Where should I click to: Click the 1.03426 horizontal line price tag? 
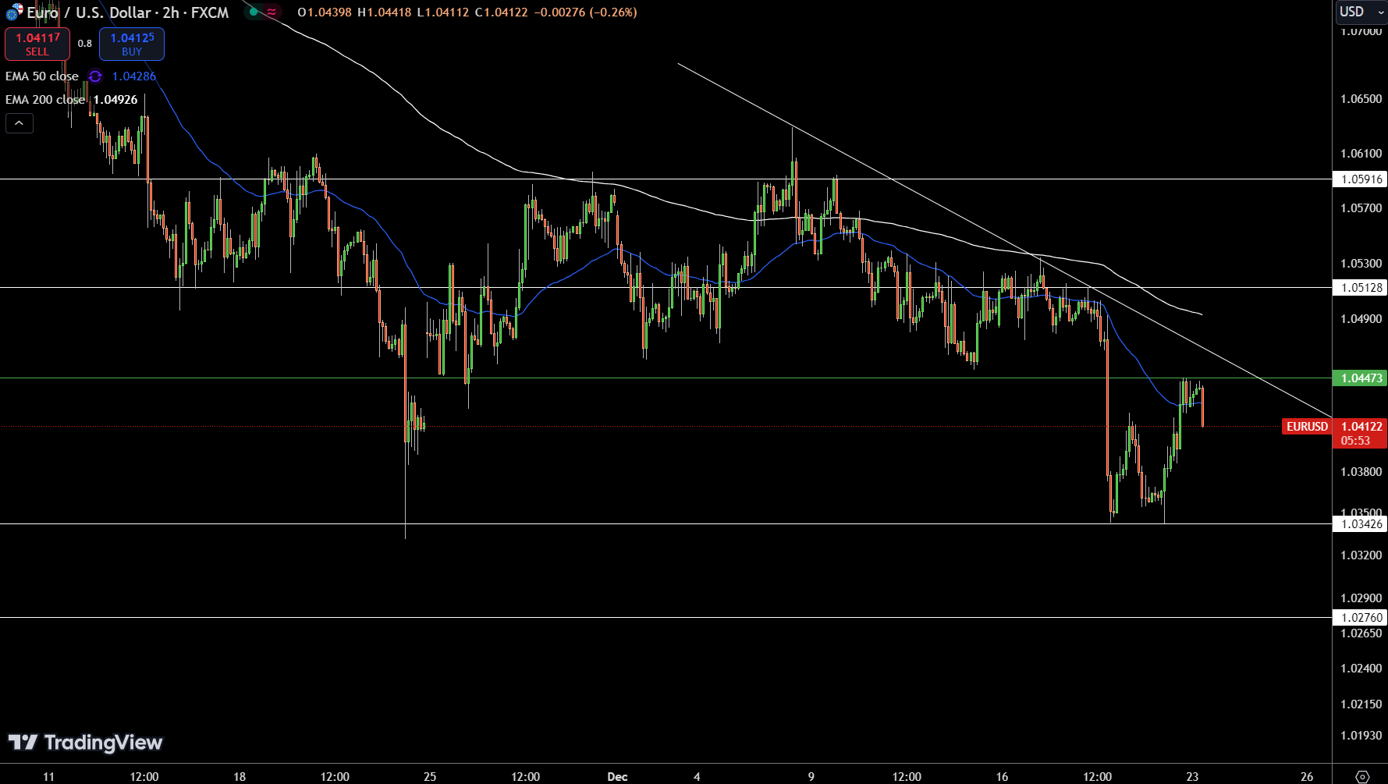1360,524
